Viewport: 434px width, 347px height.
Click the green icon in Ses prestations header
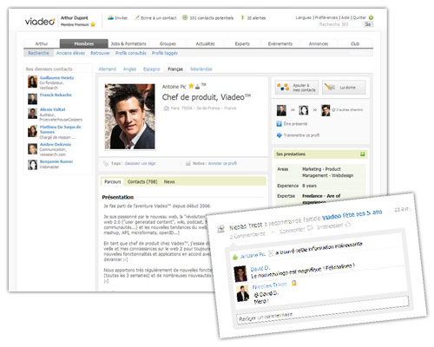point(363,154)
